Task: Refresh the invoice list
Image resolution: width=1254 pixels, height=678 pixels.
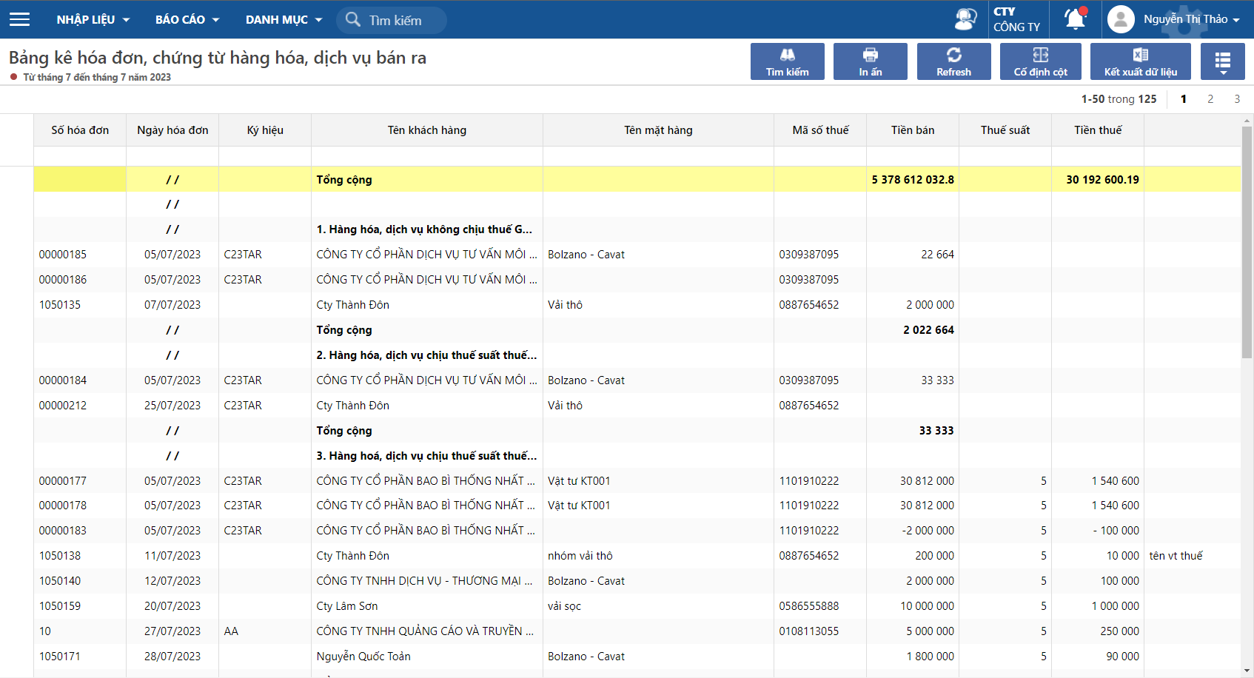Action: [953, 61]
